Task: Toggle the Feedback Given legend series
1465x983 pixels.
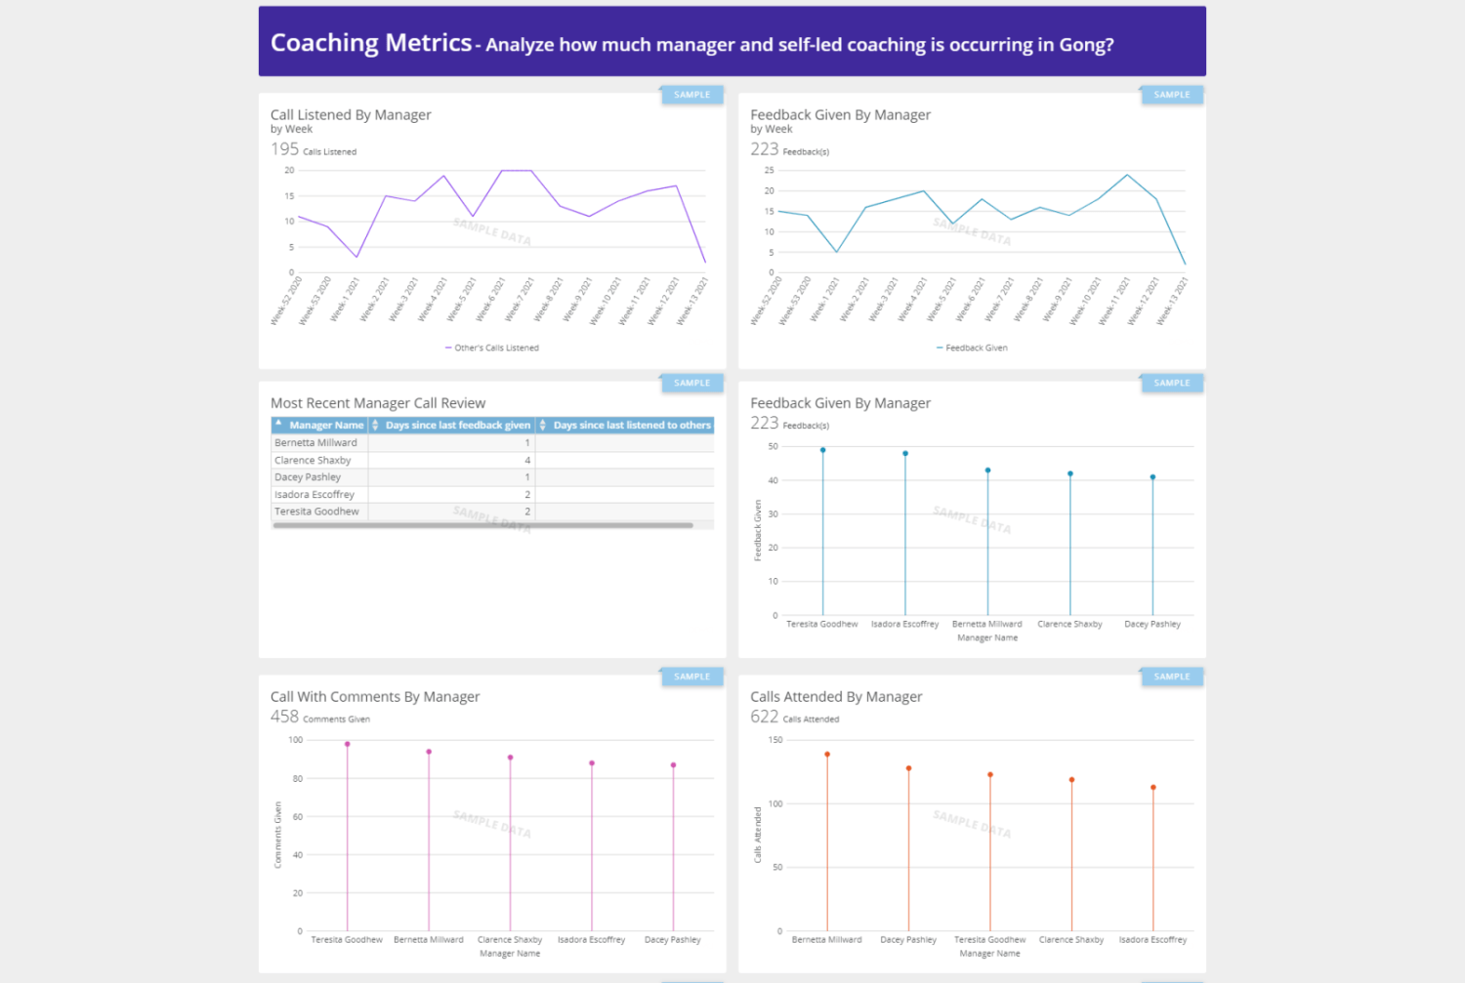Action: [972, 348]
